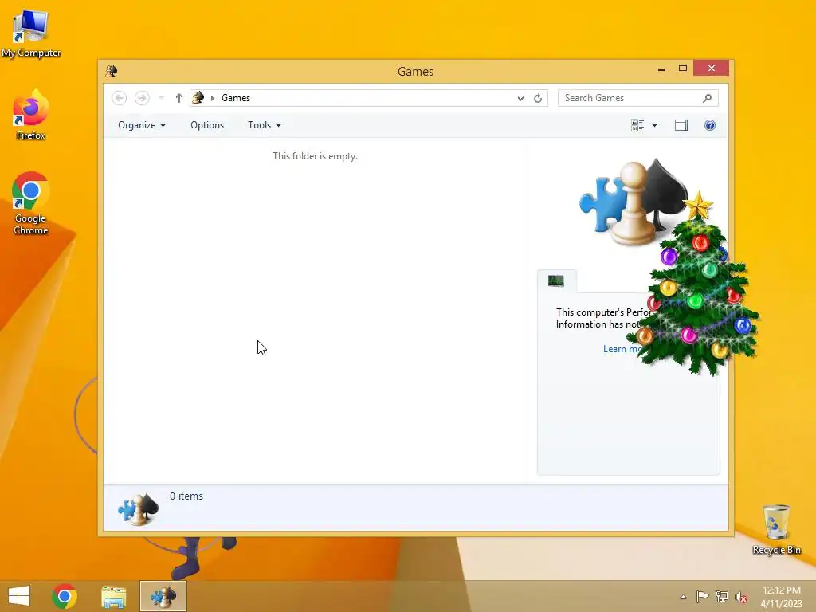The image size is (816, 612).
Task: Click the large Games artwork image
Action: coord(633,202)
